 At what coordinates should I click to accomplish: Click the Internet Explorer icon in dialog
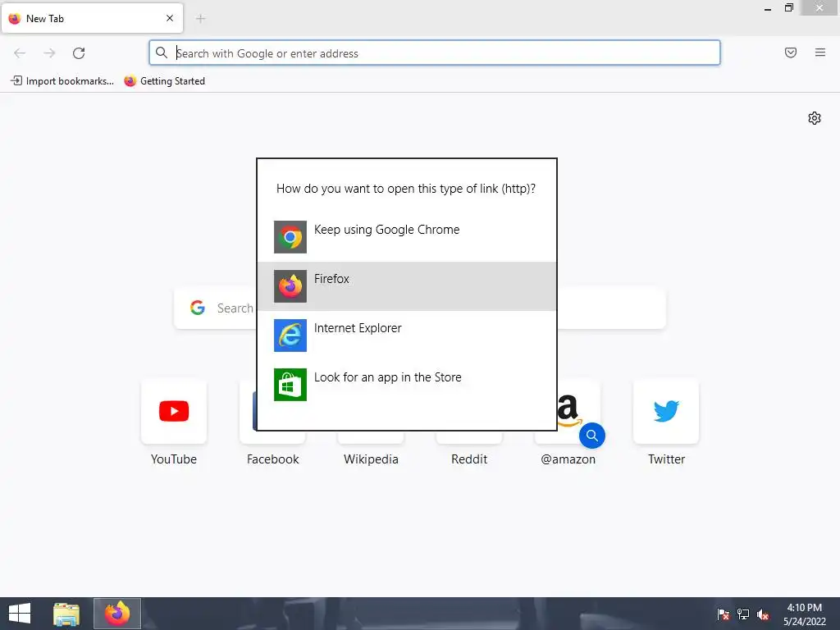tap(290, 336)
